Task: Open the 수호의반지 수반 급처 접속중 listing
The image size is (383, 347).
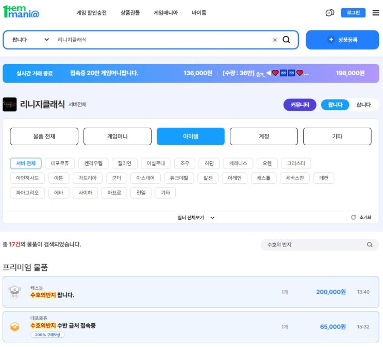Action: [x=191, y=326]
